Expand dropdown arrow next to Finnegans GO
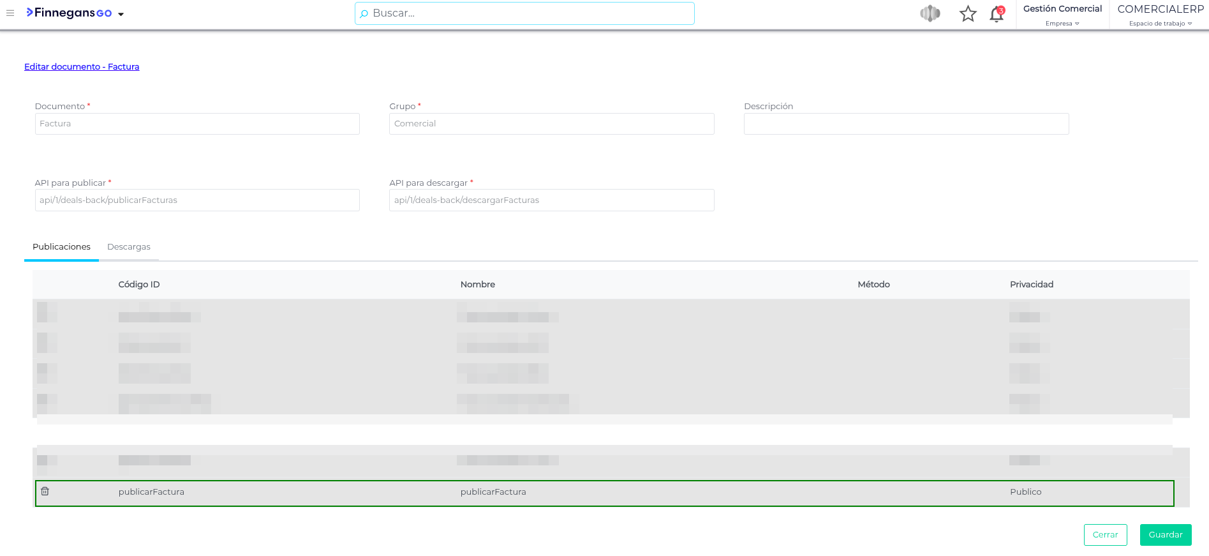Screen dimensions: 1209x556 pyautogui.click(x=121, y=14)
